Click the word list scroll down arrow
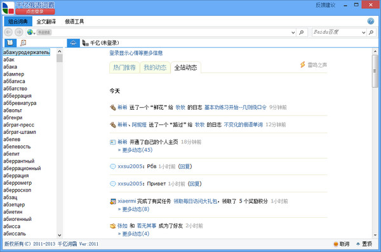The width and height of the screenshot is (381, 252). point(60,235)
